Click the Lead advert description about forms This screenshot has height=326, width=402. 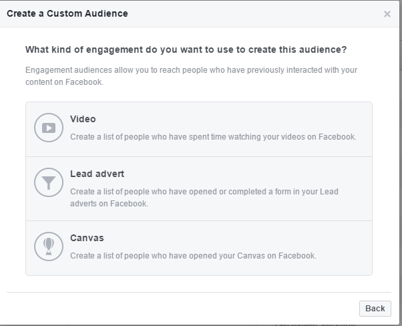pyautogui.click(x=204, y=192)
